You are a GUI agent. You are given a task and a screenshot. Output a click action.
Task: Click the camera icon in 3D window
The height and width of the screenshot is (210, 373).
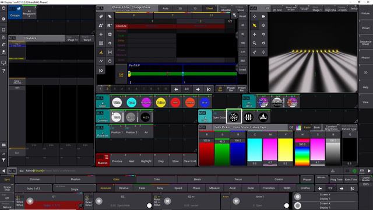pyautogui.click(x=263, y=16)
